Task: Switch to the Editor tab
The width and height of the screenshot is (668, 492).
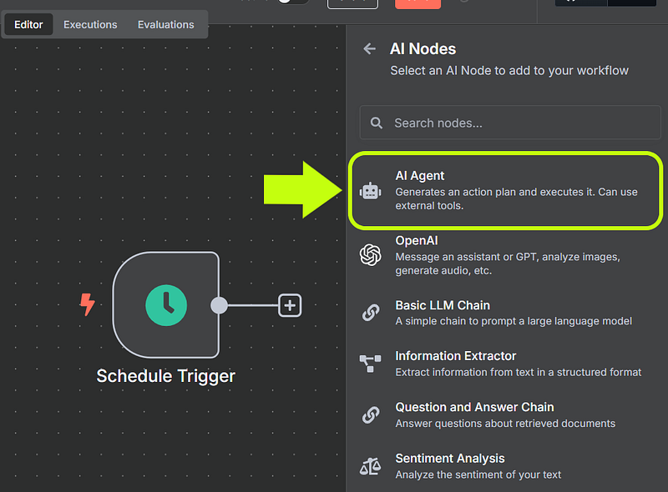Action: tap(28, 25)
